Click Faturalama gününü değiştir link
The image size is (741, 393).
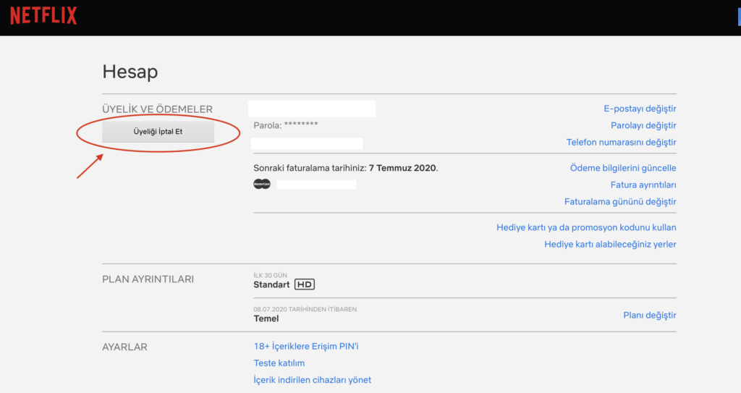pyautogui.click(x=620, y=202)
